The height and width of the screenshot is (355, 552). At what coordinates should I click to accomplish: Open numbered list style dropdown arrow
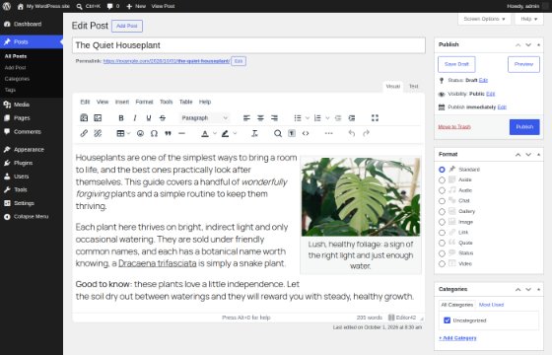(x=327, y=118)
